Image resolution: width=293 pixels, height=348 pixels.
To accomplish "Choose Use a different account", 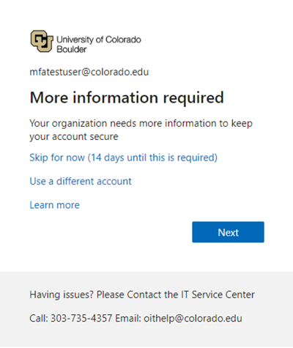I will point(81,181).
